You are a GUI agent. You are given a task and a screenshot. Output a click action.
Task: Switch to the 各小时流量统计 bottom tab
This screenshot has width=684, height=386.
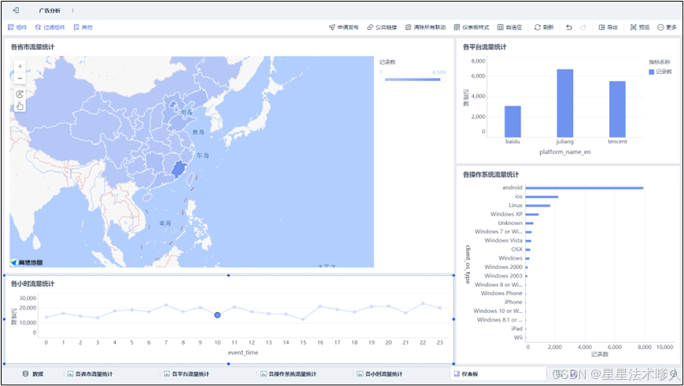(x=379, y=373)
